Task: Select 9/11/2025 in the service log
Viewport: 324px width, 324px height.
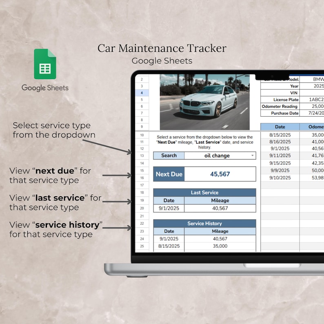Action: (x=280, y=155)
